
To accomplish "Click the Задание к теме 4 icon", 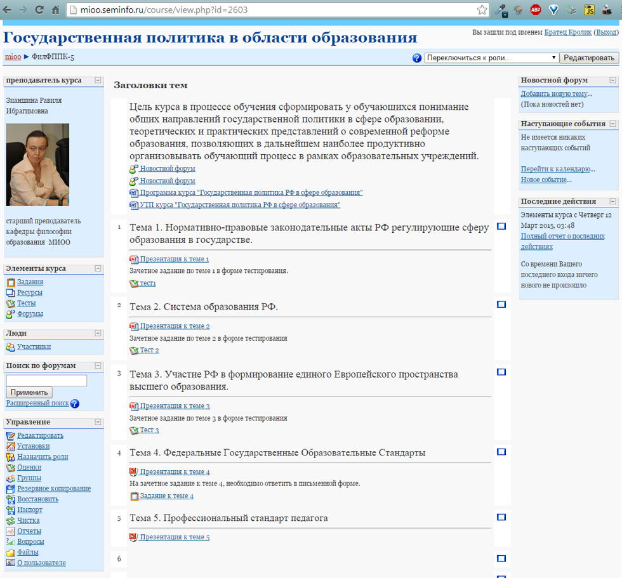I will 134,496.
